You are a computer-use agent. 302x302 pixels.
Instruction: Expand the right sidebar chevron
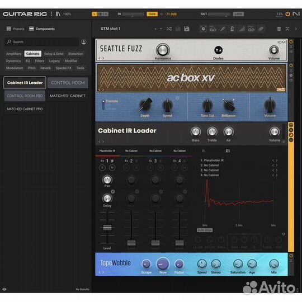point(296,29)
